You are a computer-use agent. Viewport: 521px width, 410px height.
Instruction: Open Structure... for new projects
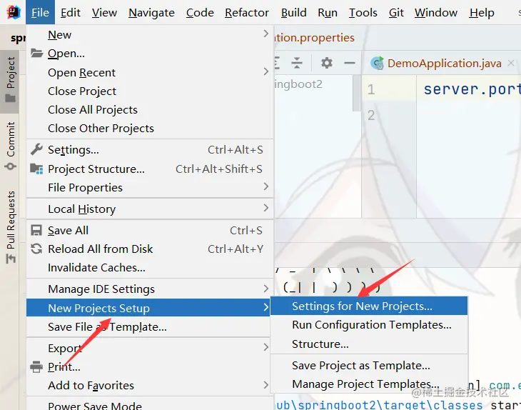[x=369, y=344]
